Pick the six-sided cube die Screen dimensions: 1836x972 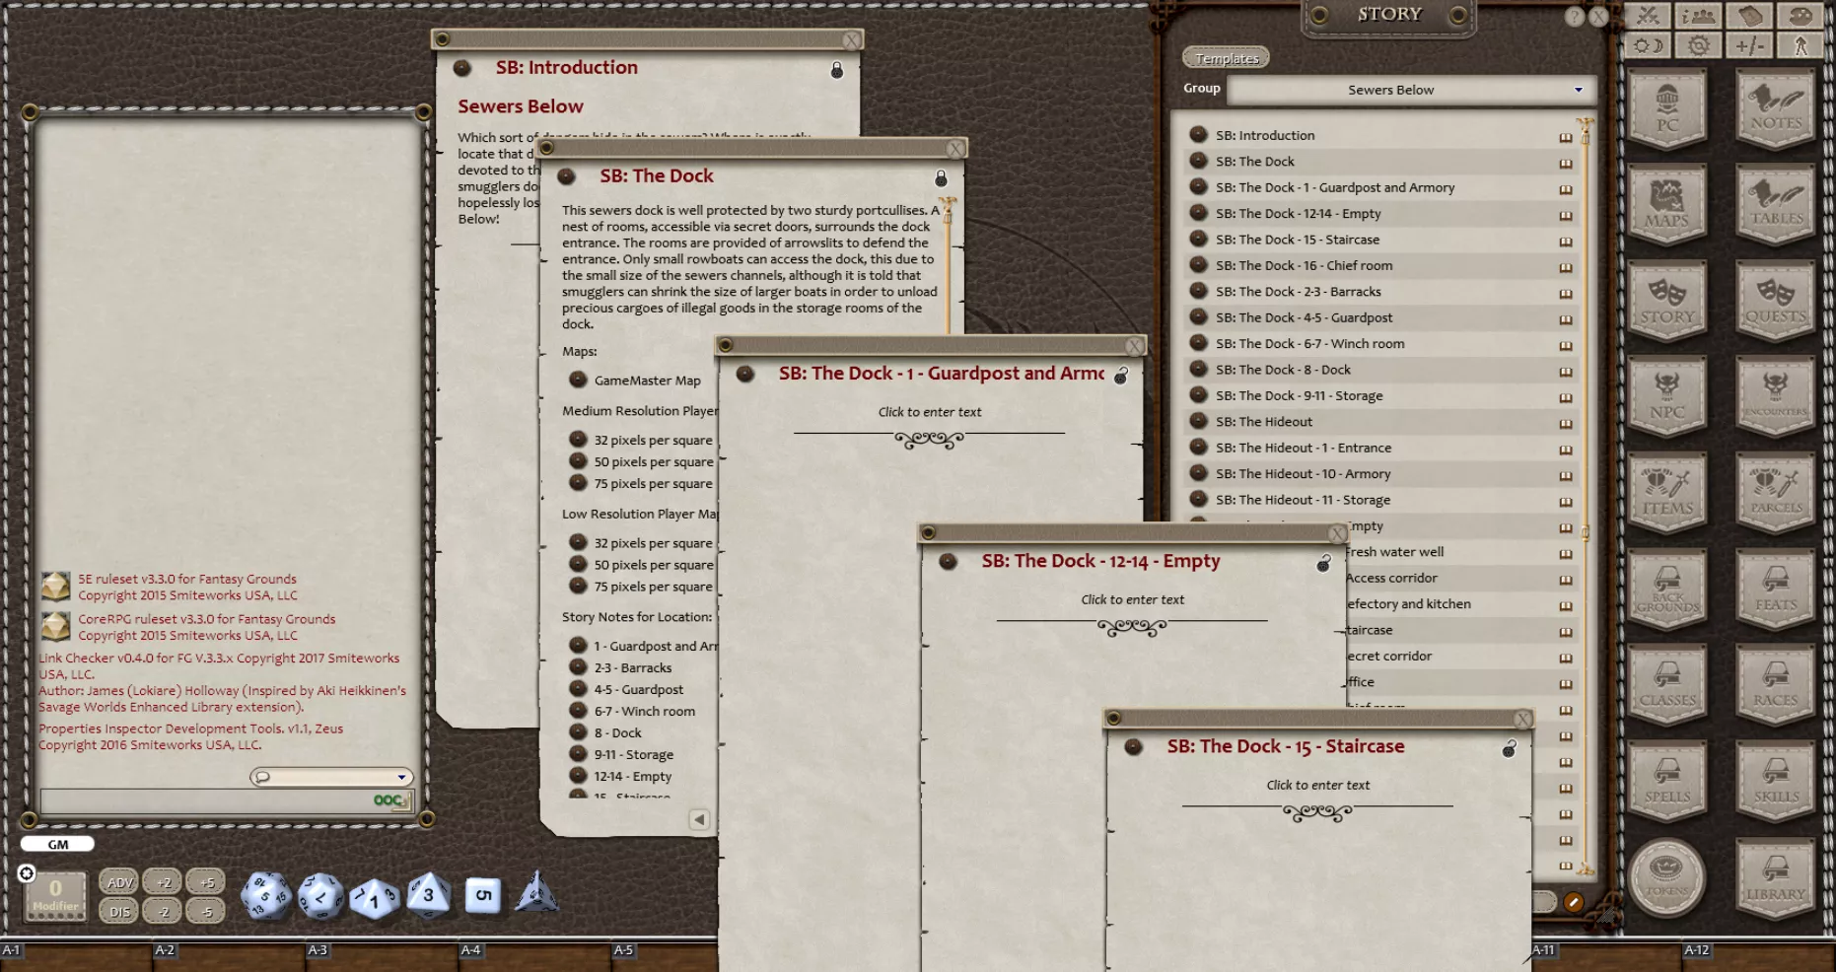[x=483, y=895]
